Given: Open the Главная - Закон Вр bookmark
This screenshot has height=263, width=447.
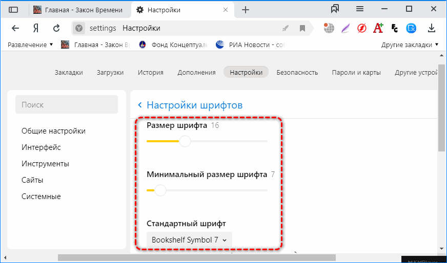Looking at the screenshot, I should pyautogui.click(x=95, y=45).
